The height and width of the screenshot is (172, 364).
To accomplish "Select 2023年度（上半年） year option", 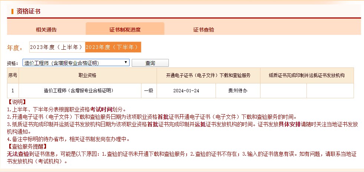I will pos(57,47).
